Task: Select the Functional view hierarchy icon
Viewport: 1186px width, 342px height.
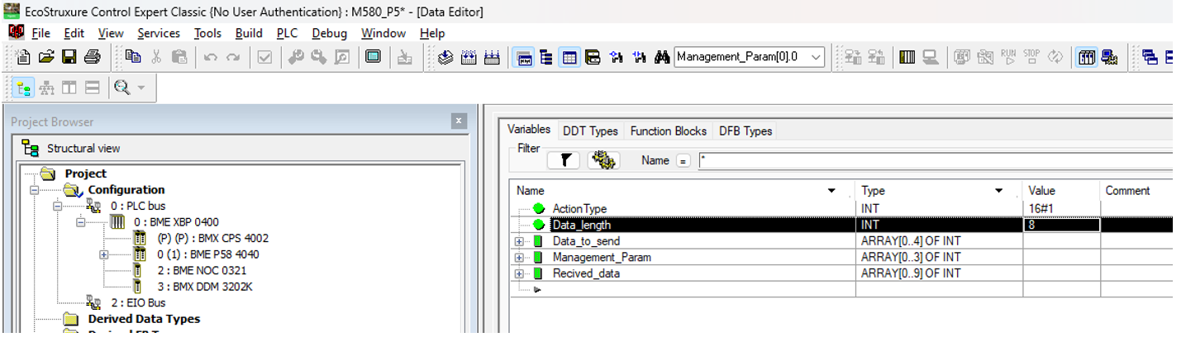Action: pyautogui.click(x=47, y=88)
